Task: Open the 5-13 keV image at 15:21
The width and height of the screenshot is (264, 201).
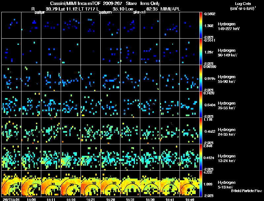Action: pyautogui.click(x=90, y=184)
